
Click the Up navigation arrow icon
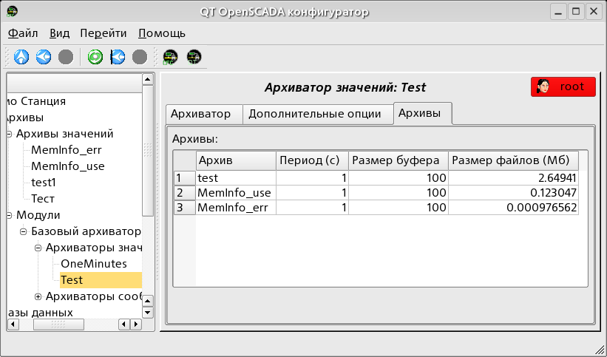click(21, 56)
